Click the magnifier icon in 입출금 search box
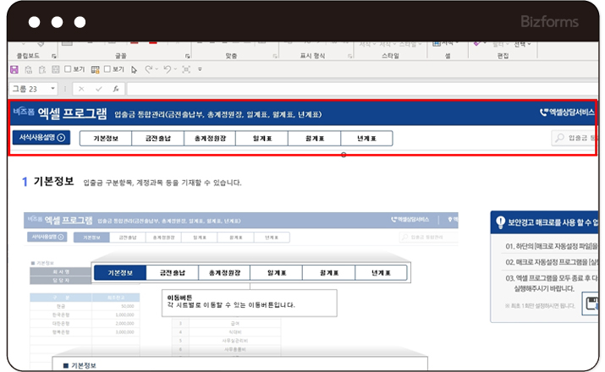Viewport: 605px width, 372px height. (560, 138)
